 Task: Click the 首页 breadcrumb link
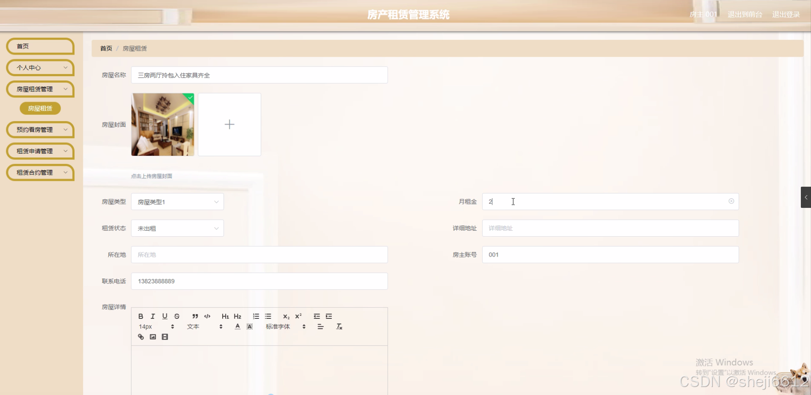106,48
